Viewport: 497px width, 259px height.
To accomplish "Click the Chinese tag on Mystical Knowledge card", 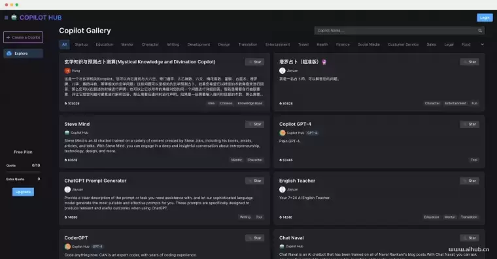I will tap(226, 104).
